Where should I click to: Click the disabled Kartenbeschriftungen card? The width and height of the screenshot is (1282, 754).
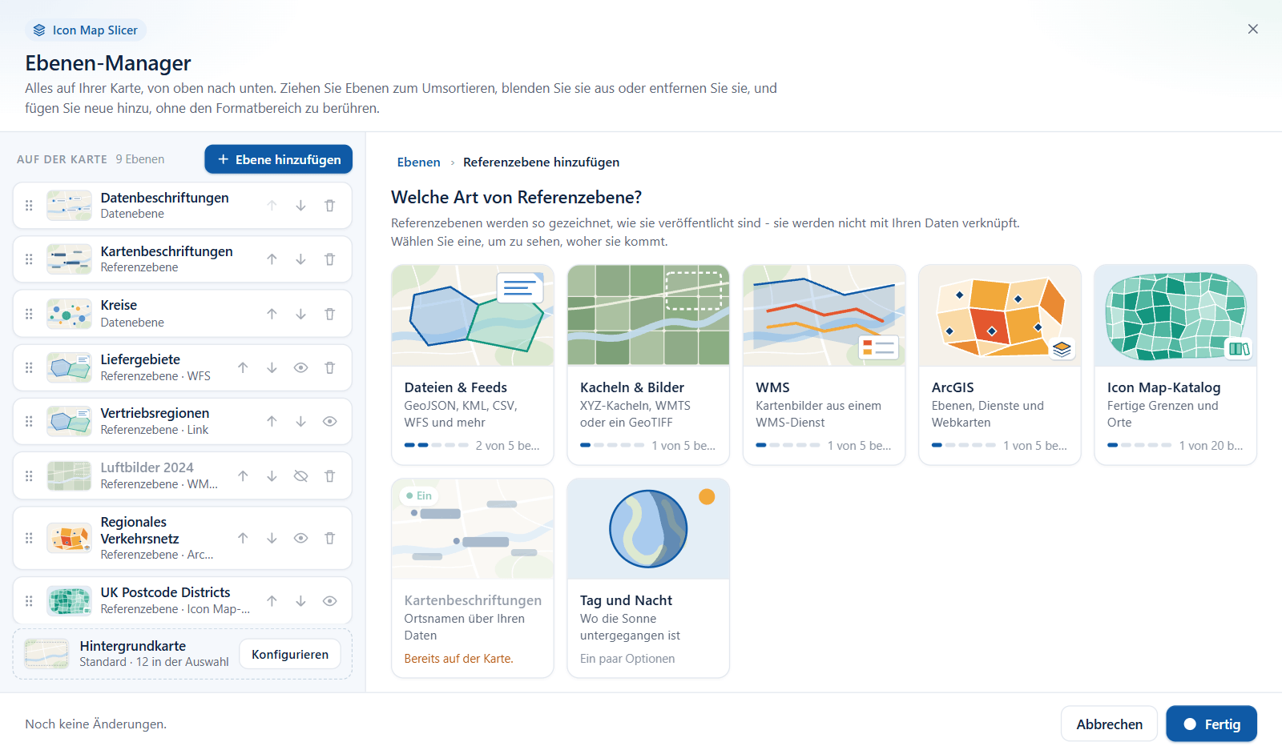473,578
